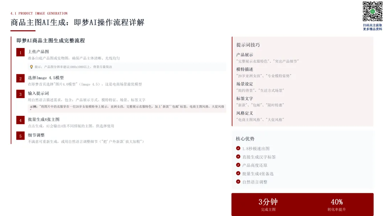Select the step title 批量生成4张主图

pyautogui.click(x=44, y=119)
